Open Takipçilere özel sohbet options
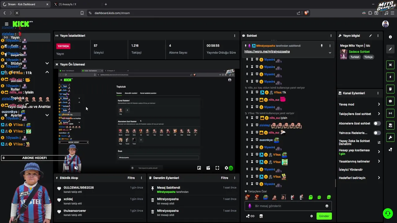The height and width of the screenshot is (223, 397). click(359, 114)
